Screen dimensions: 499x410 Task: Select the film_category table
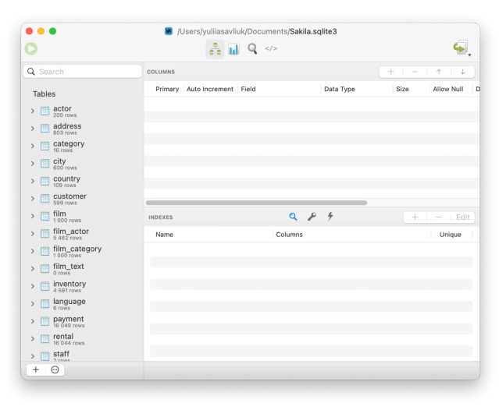(x=83, y=251)
